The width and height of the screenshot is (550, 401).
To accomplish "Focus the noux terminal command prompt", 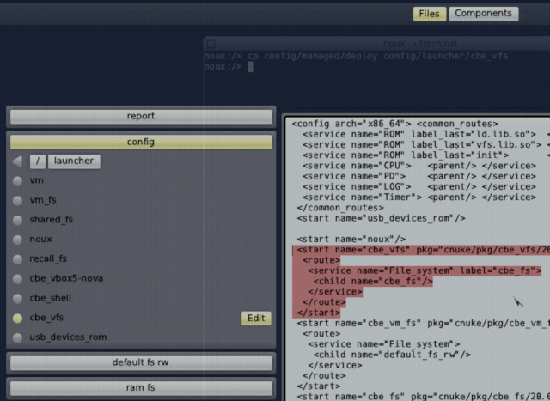I will (x=229, y=67).
